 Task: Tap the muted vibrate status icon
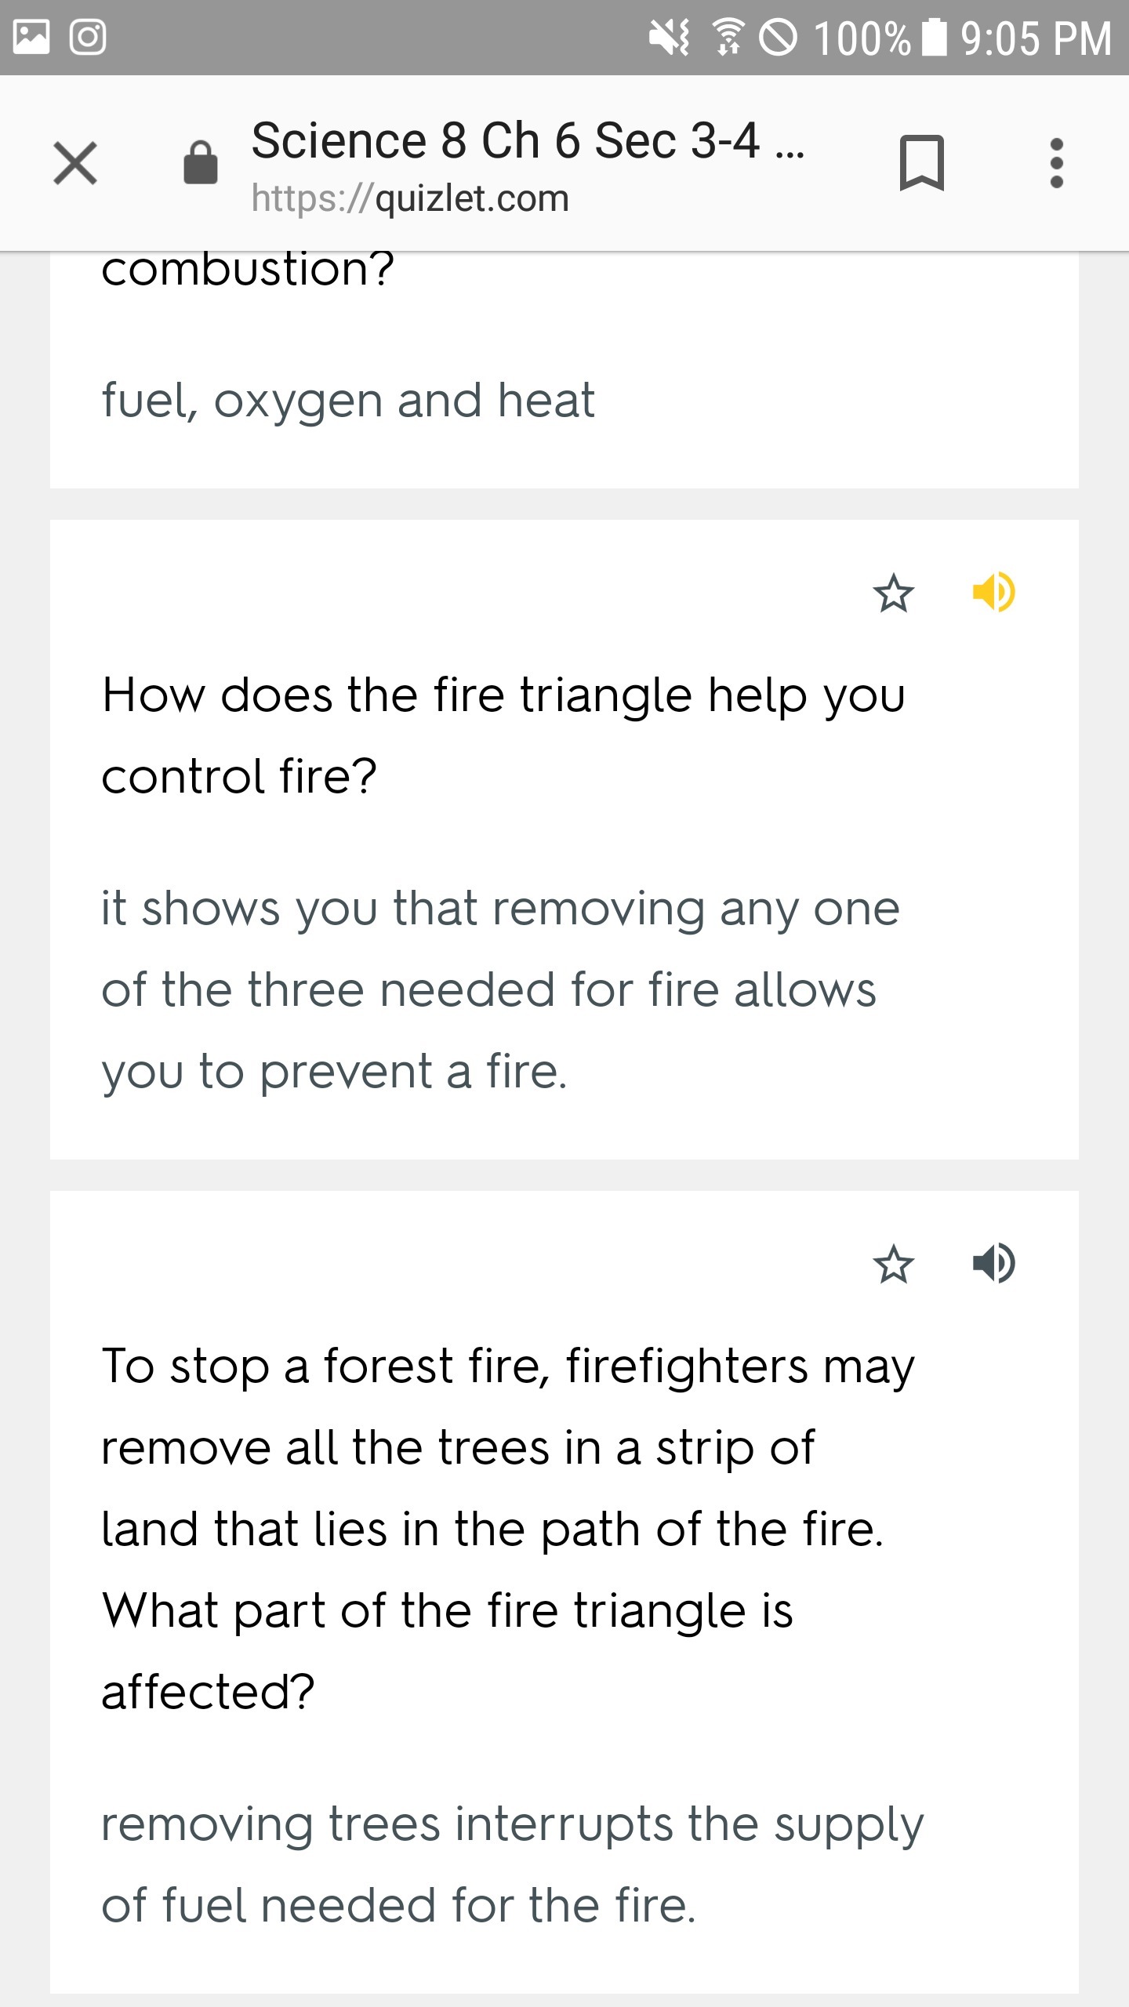[669, 37]
